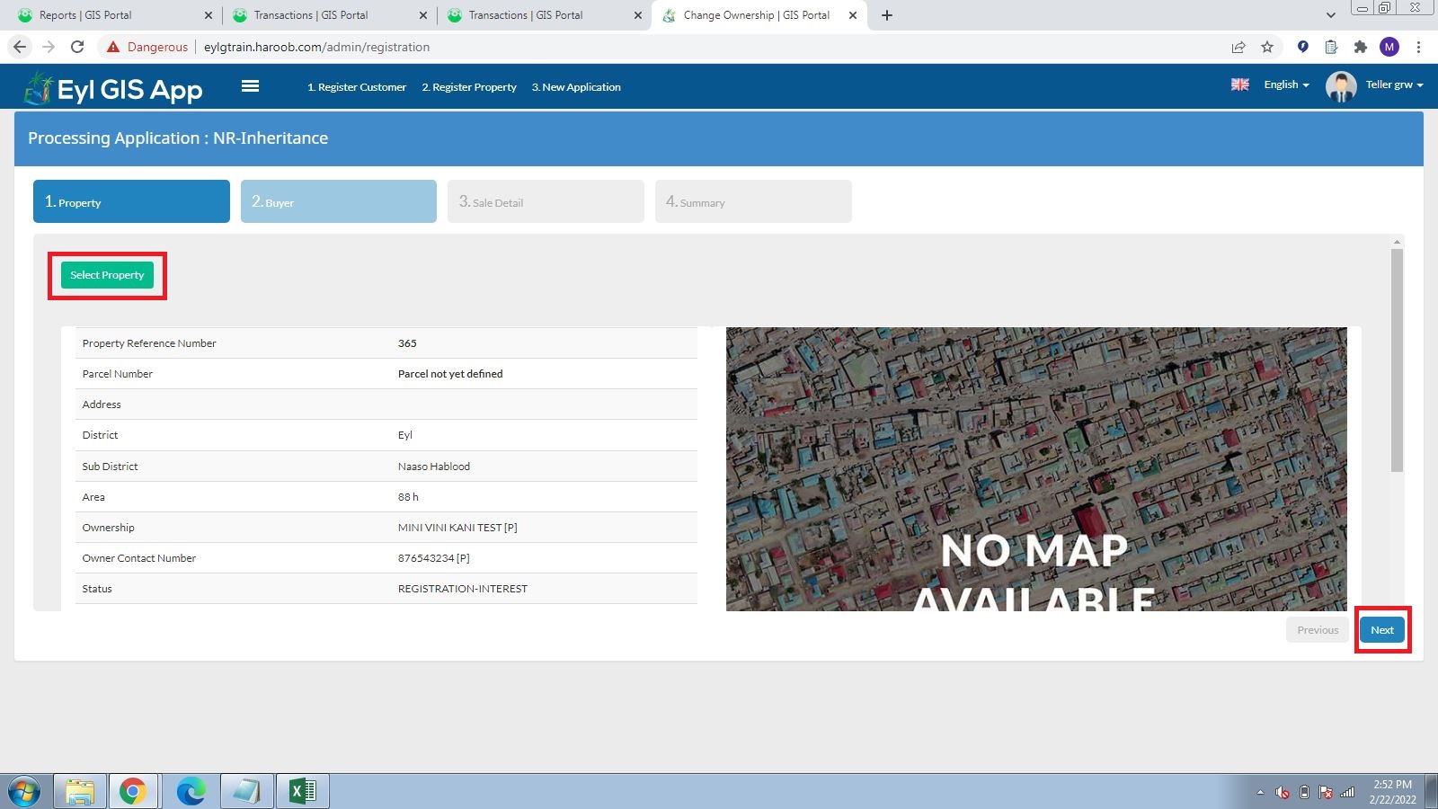This screenshot has height=809, width=1438.
Task: Click the property panel vertical scrollbar
Action: click(x=1397, y=360)
